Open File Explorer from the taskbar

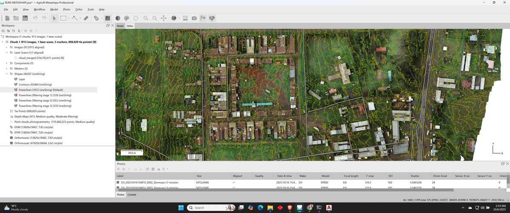(x=270, y=207)
